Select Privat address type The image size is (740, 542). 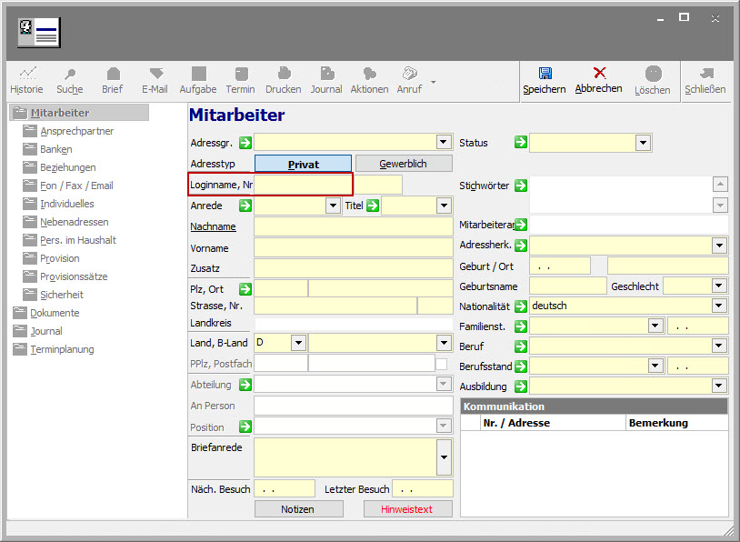[303, 164]
